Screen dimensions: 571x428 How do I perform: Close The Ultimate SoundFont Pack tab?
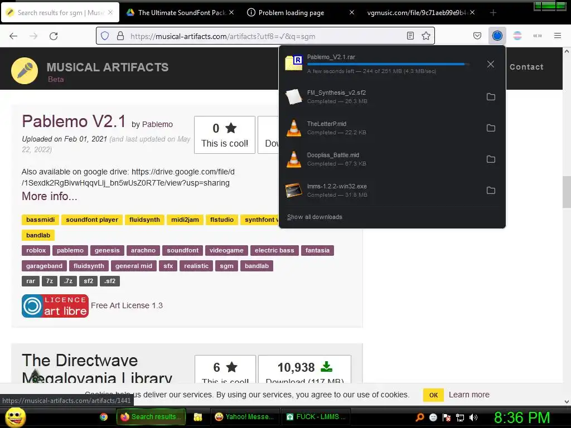coord(231,12)
